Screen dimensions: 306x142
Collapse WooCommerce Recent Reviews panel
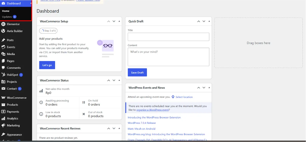[x=119, y=128]
